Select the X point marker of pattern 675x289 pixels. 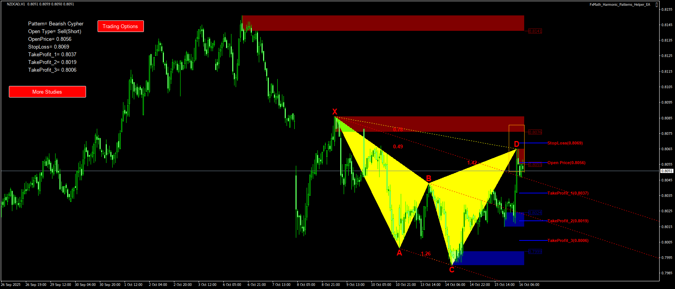(x=335, y=112)
